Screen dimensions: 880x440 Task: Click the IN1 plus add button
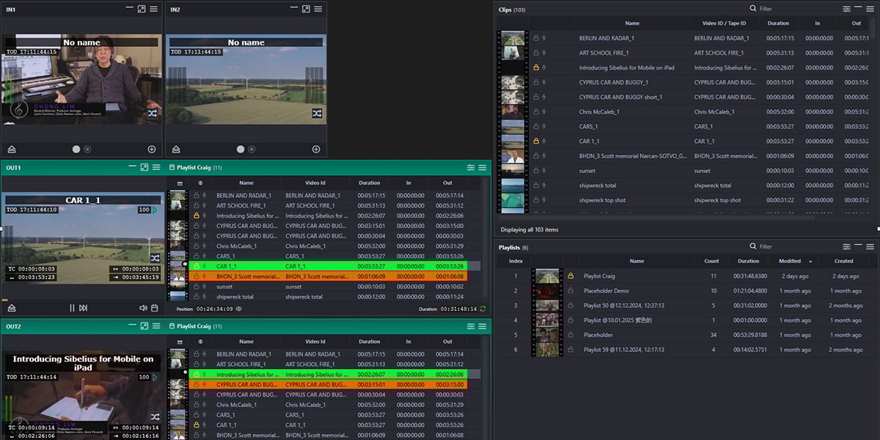(152, 149)
